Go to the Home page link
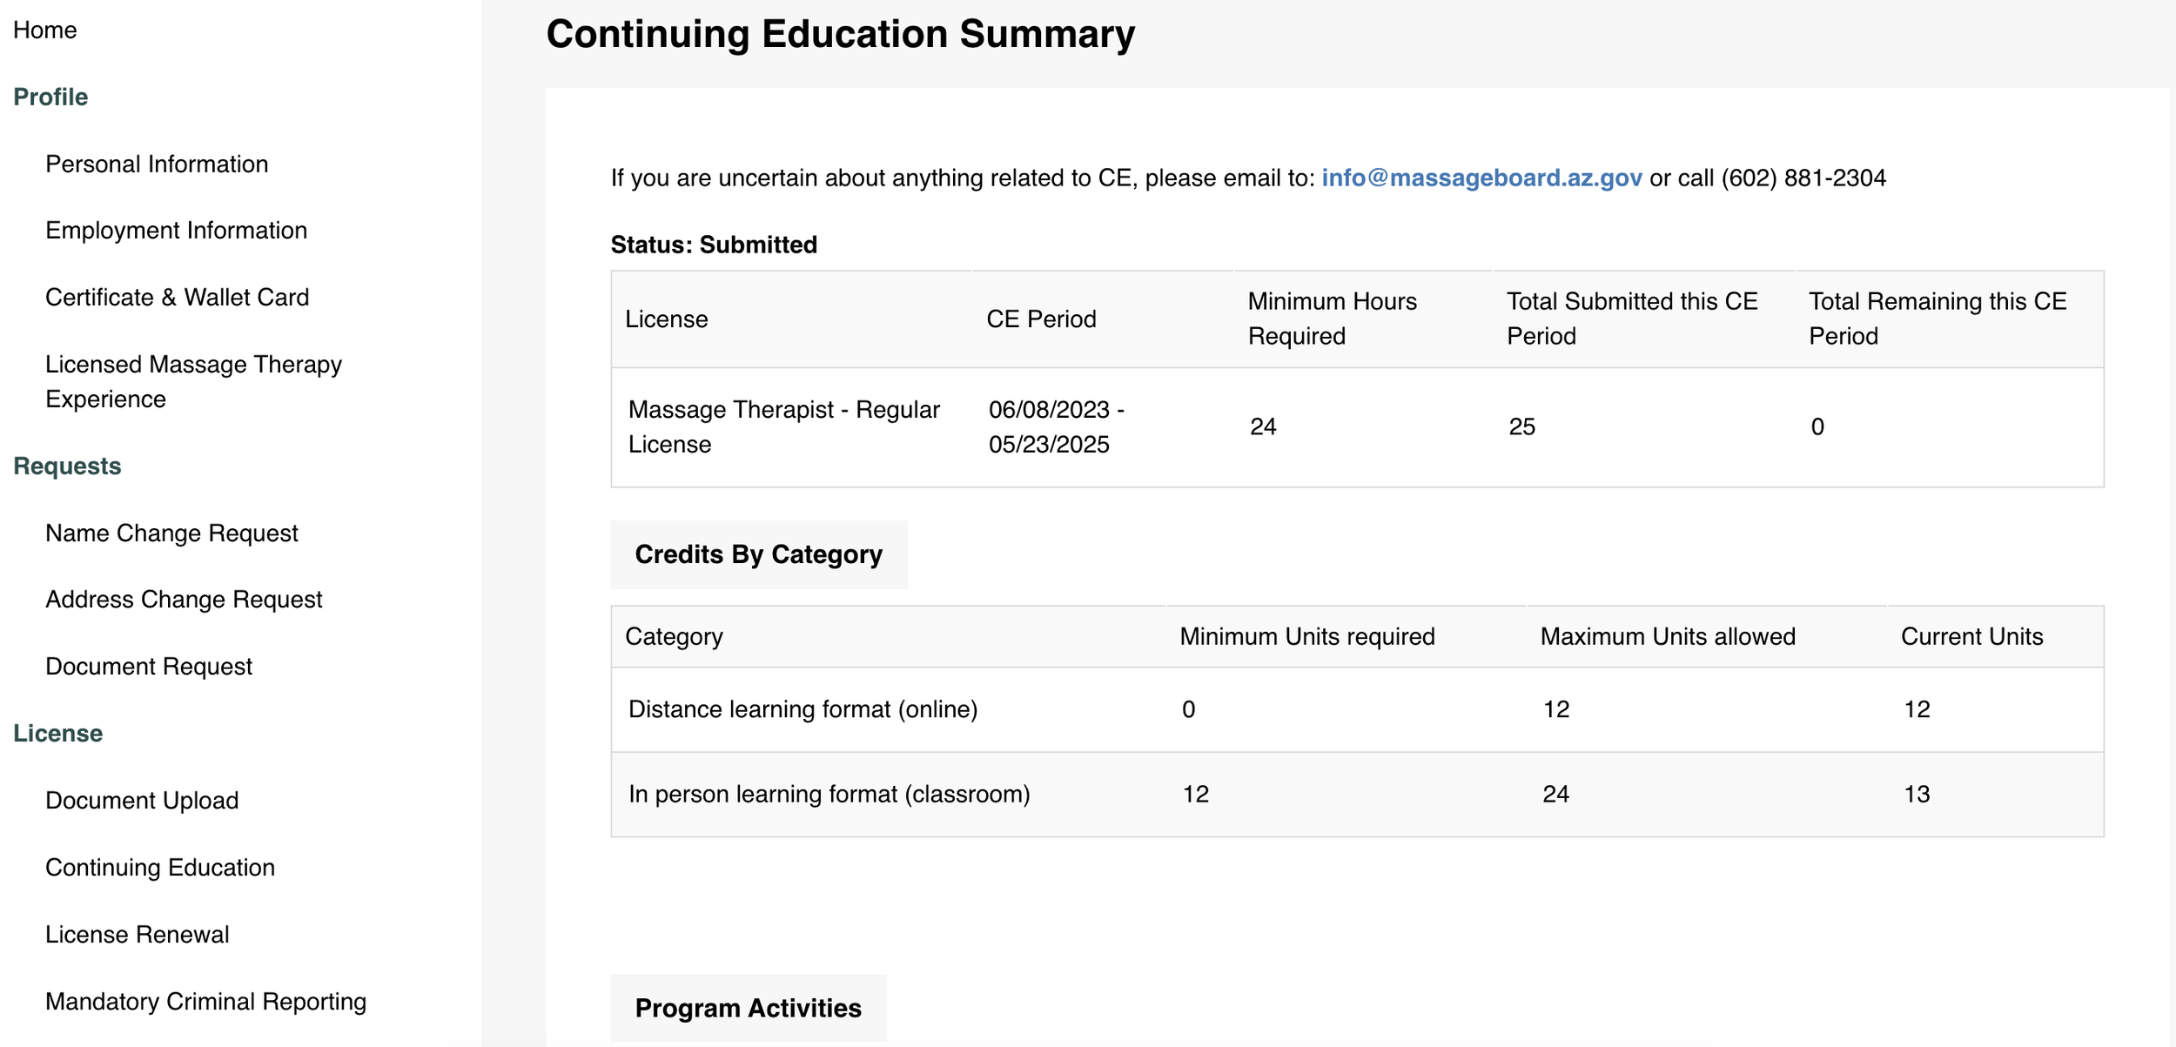This screenshot has width=2176, height=1047. coord(44,30)
